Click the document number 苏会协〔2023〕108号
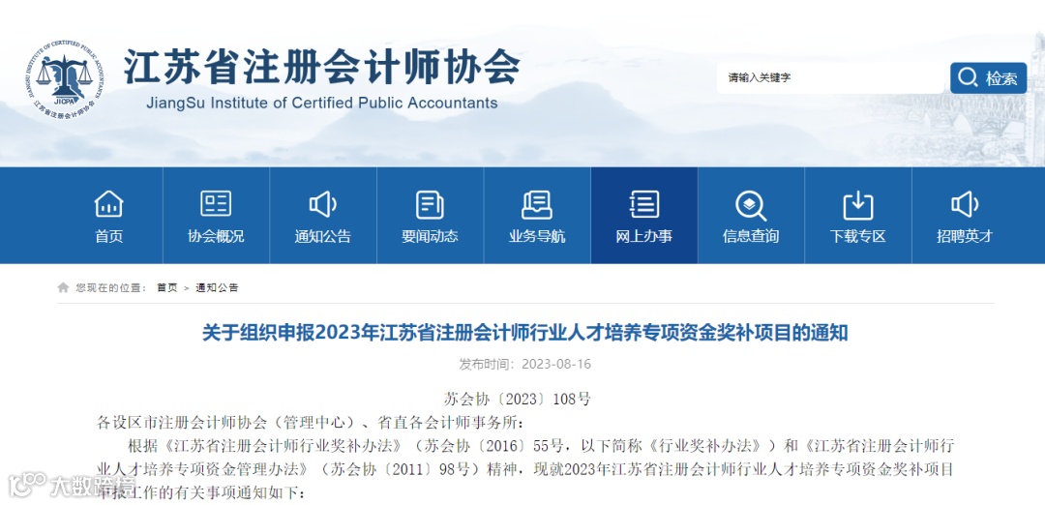Image resolution: width=1045 pixels, height=505 pixels. [x=517, y=400]
